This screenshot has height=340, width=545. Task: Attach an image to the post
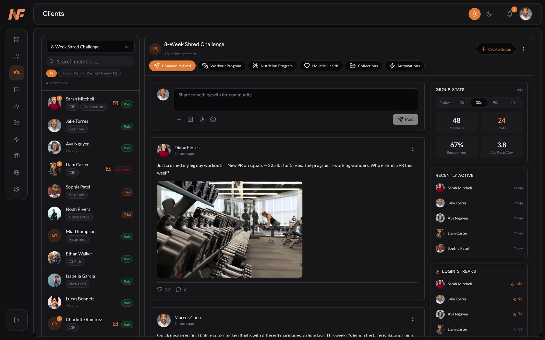190,119
